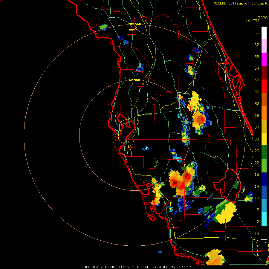This screenshot has width=269, height=269.
Task: Click the 46 legend value
Action: click(x=257, y=92)
